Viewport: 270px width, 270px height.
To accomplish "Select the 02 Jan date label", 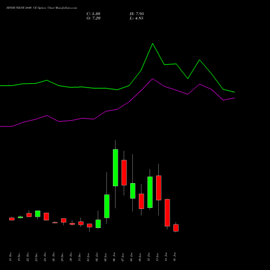I will 97,257.
